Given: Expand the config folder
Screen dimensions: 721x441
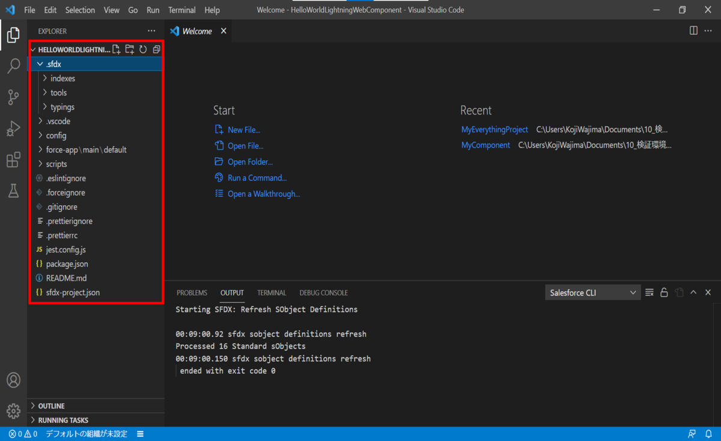Looking at the screenshot, I should tap(96, 136).
